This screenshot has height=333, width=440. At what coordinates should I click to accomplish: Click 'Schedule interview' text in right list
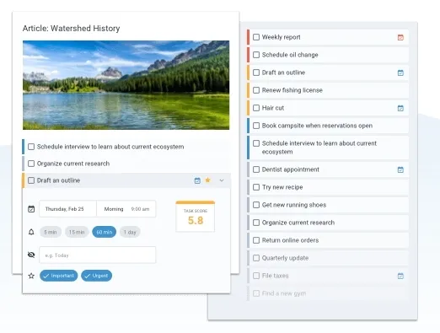[319, 148]
